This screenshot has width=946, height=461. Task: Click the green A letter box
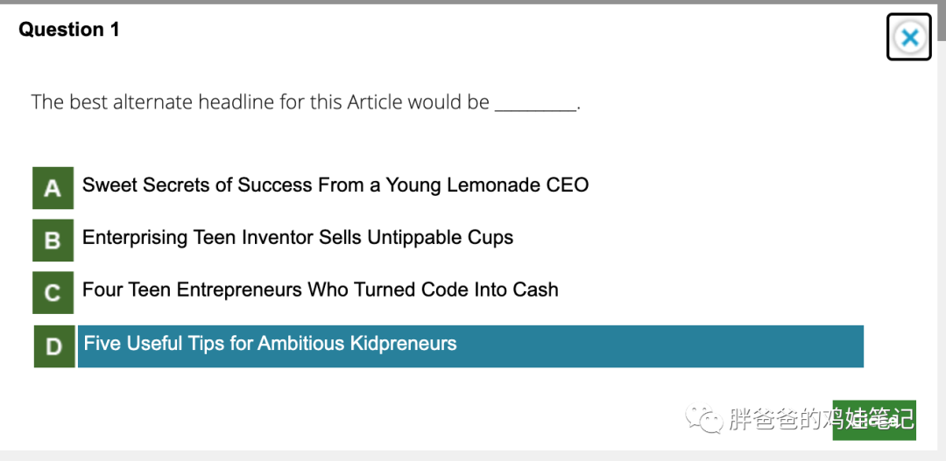[53, 188]
